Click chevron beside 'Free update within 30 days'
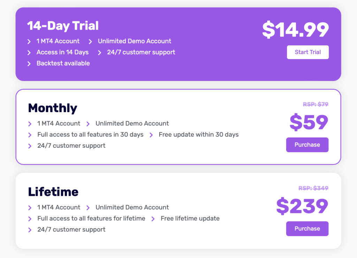The image size is (357, 258). pyautogui.click(x=151, y=135)
